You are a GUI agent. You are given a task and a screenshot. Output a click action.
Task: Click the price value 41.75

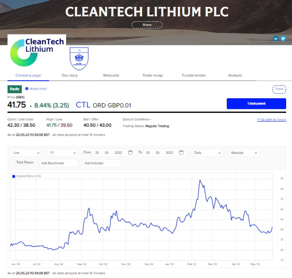pos(17,105)
